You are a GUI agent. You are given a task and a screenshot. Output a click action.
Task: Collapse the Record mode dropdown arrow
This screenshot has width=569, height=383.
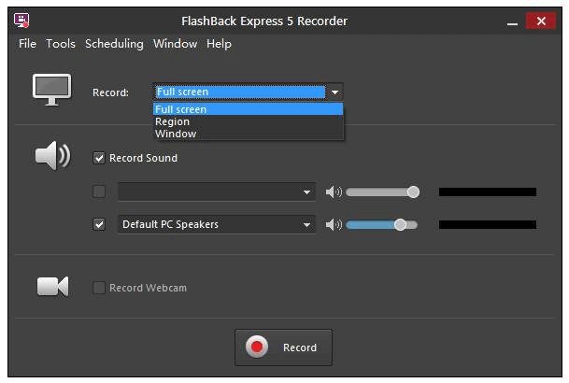coord(334,92)
